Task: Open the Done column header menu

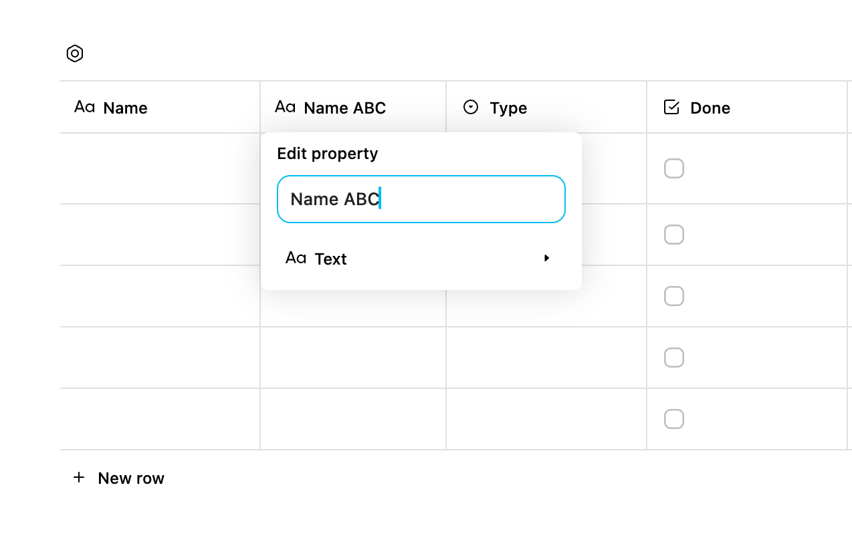Action: 711,108
